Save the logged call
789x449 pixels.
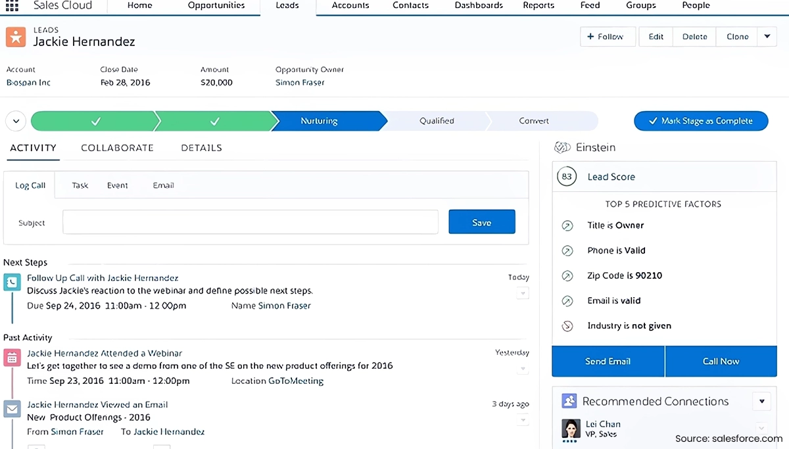pos(482,222)
